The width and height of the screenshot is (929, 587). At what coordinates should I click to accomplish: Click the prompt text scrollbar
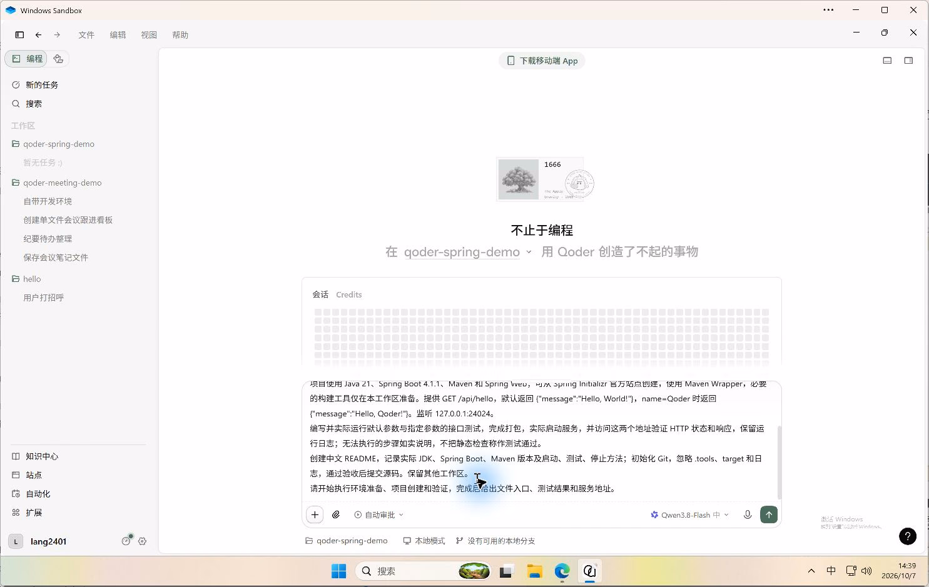(x=779, y=463)
